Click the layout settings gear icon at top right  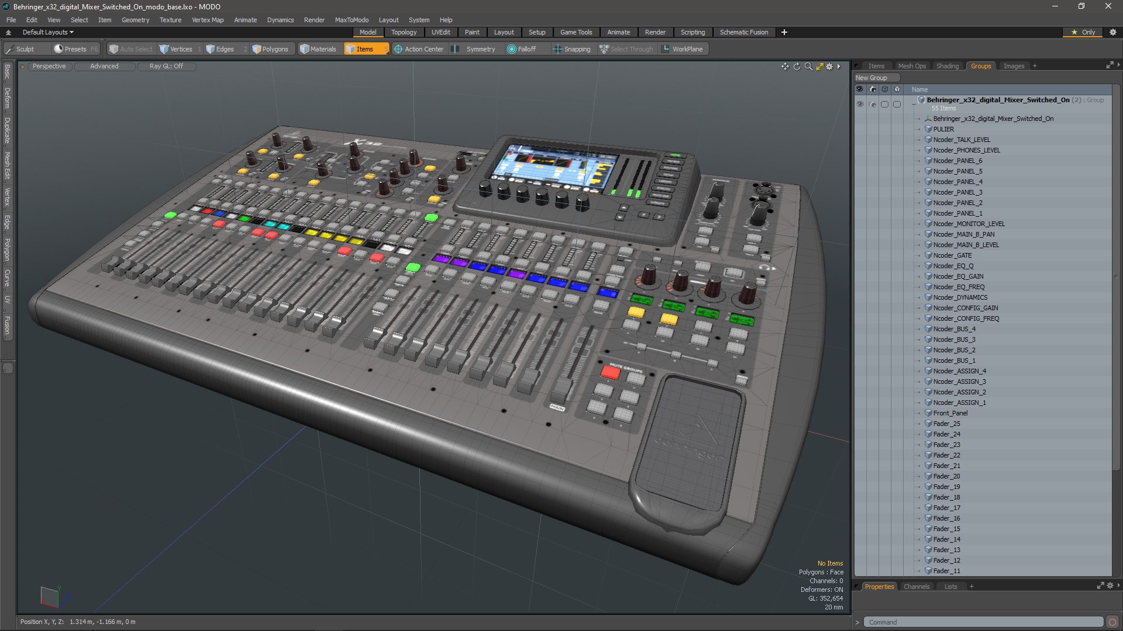coord(1113,32)
